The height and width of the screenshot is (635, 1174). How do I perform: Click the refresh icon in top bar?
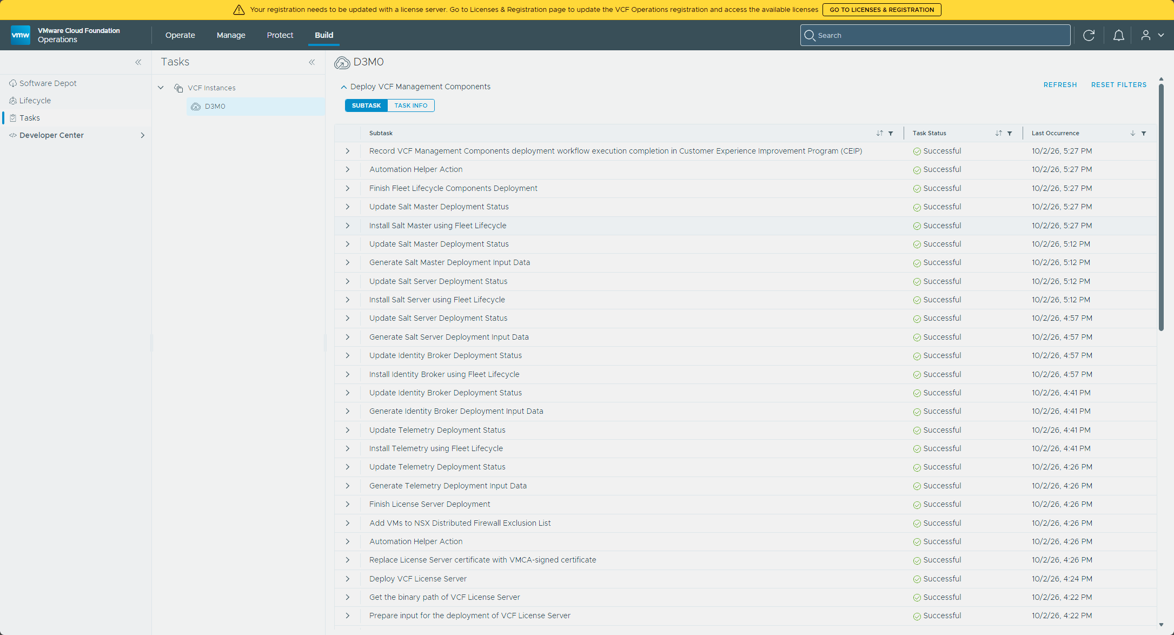point(1089,35)
